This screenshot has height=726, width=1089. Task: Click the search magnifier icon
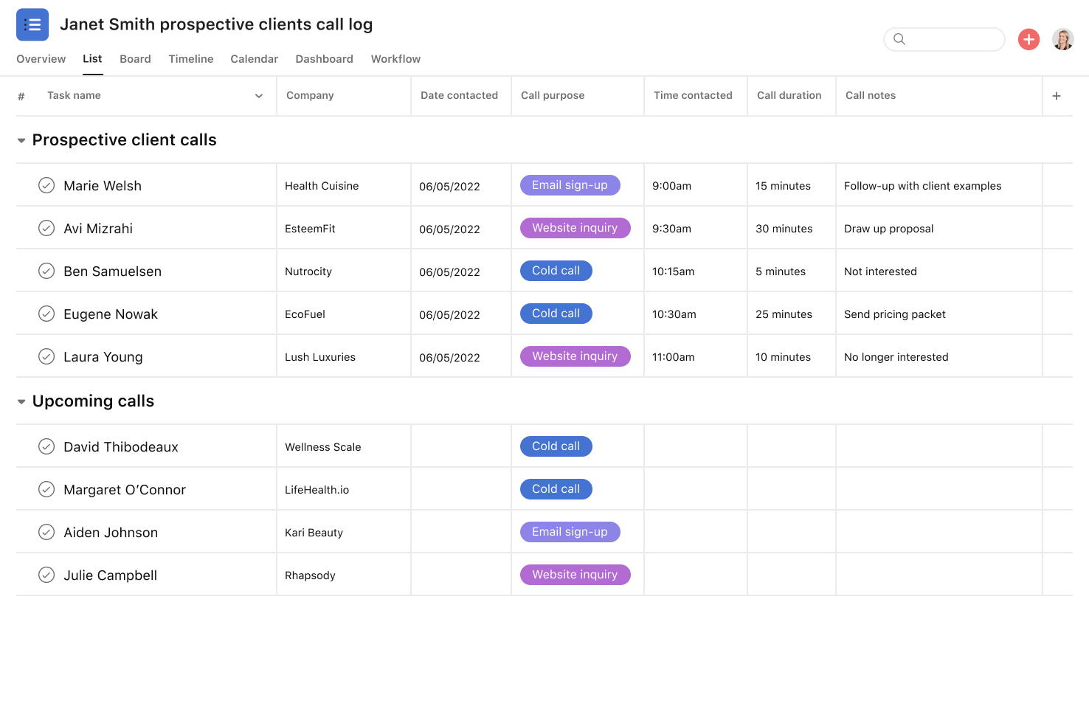[900, 39]
